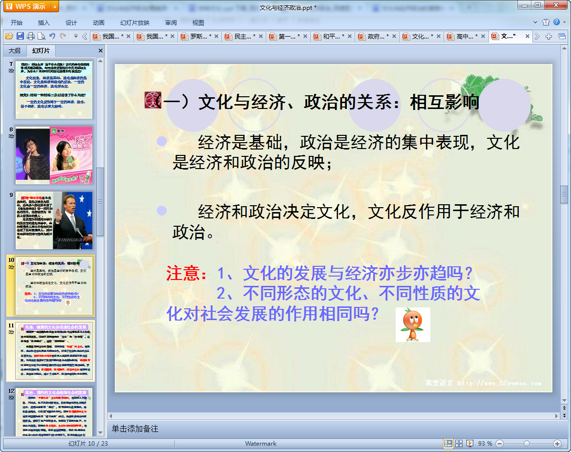
Task: Close the active 文... document tab
Action: tap(528, 37)
